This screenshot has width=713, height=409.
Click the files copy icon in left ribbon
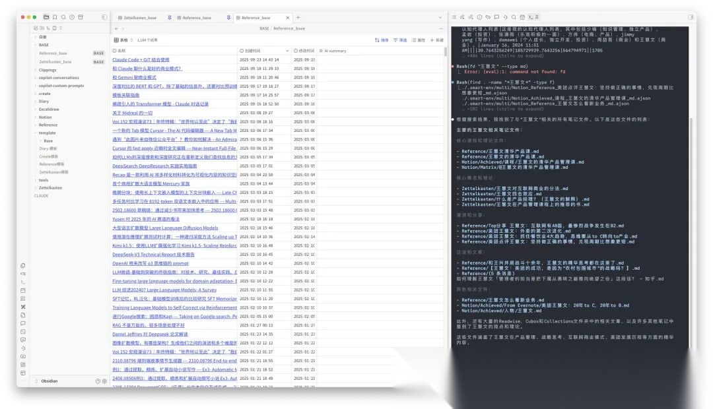(x=22, y=265)
